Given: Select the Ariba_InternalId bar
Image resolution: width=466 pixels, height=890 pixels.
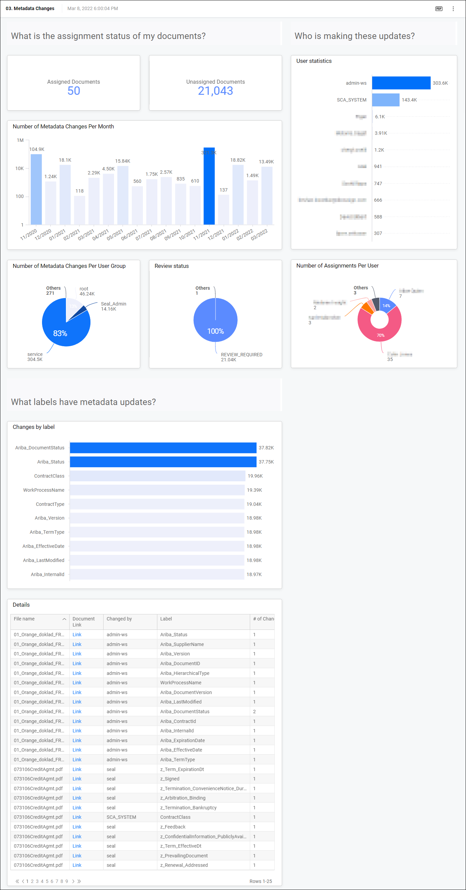Looking at the screenshot, I should [x=157, y=574].
